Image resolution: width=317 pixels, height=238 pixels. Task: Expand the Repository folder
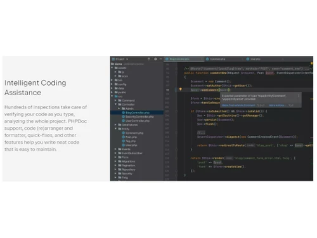coord(115,169)
